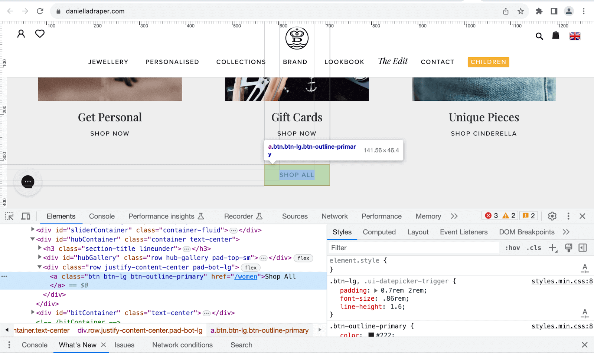Click the styles.min.css:8 source link
The width and height of the screenshot is (594, 353).
[x=562, y=281]
